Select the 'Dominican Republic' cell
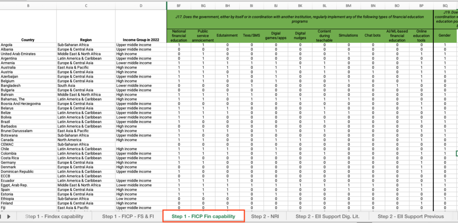458x223 pixels. (28, 172)
